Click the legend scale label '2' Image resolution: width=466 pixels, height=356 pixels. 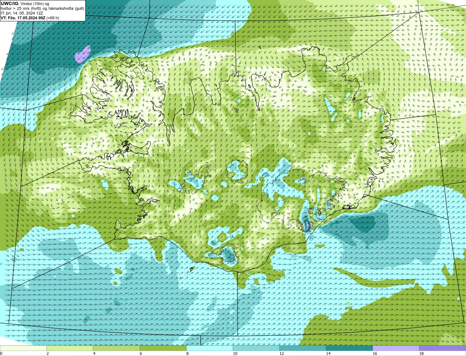tap(48, 353)
